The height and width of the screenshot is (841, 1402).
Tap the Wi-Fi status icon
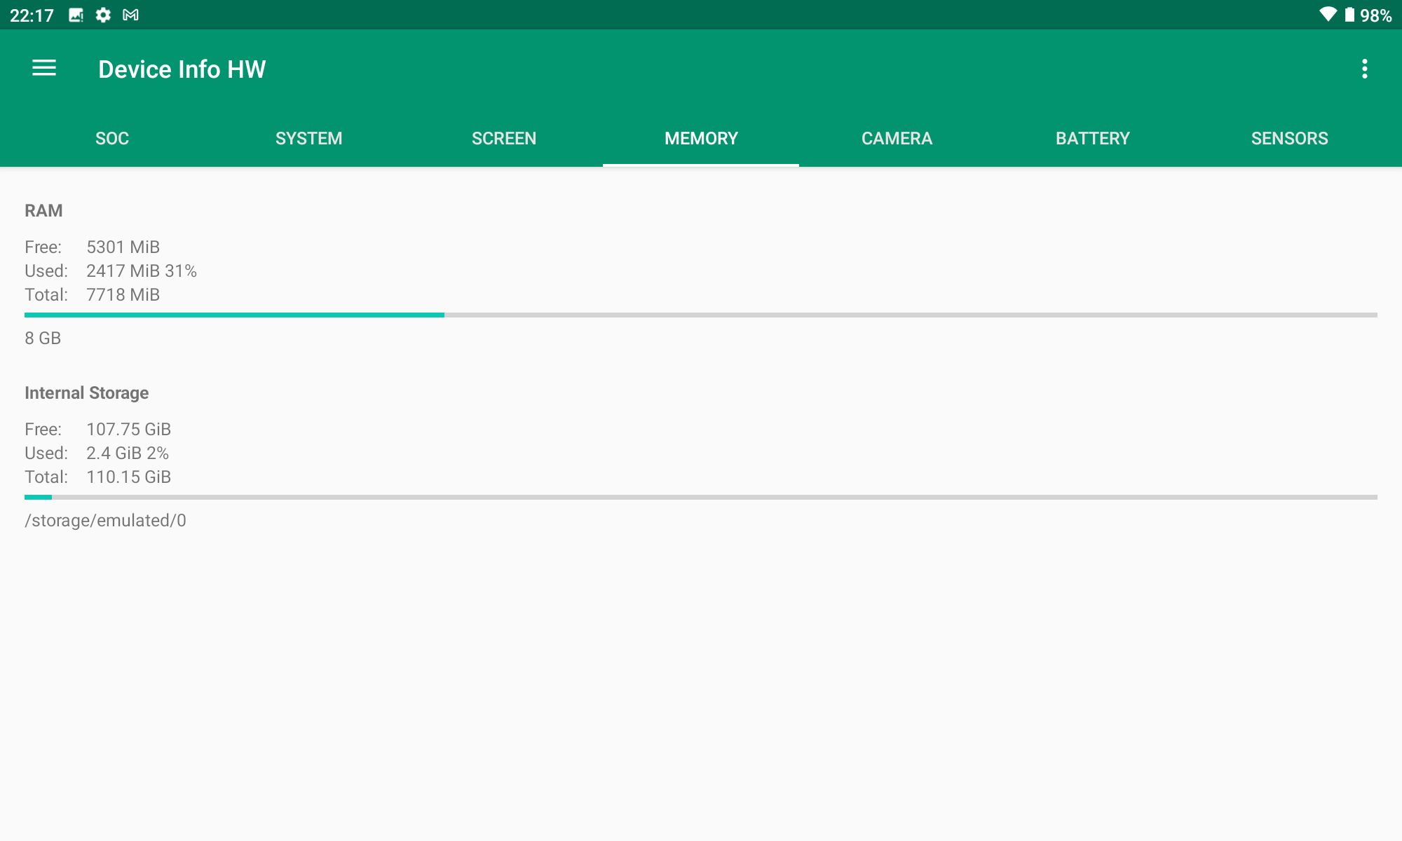[1327, 15]
